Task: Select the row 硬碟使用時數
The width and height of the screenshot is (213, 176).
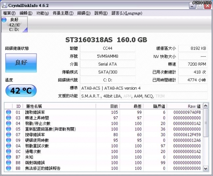Action: point(104,140)
